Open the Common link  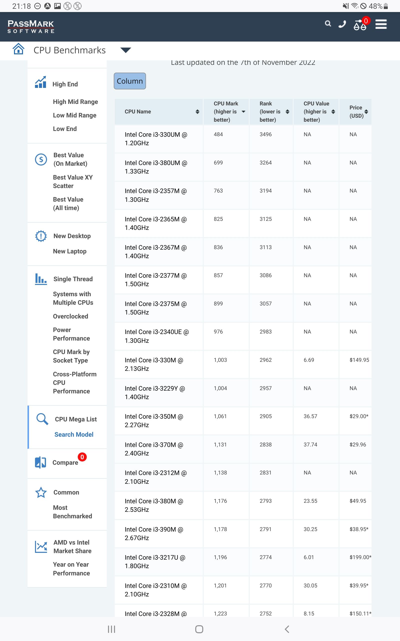coord(66,493)
